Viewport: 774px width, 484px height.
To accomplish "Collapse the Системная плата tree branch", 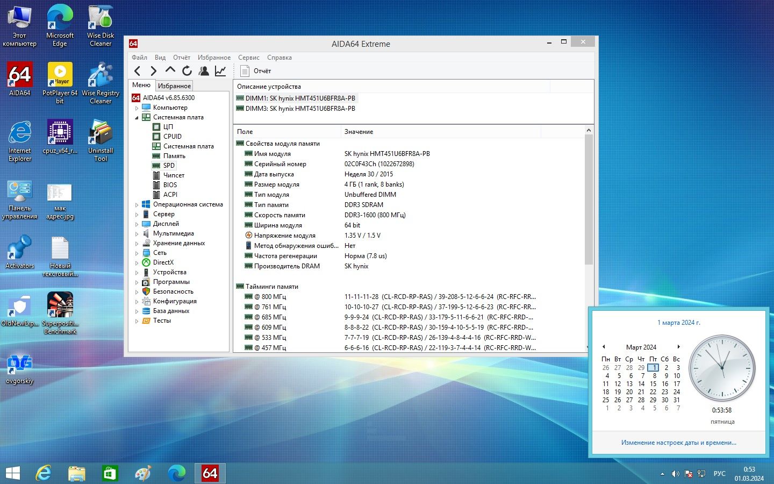I will [137, 117].
